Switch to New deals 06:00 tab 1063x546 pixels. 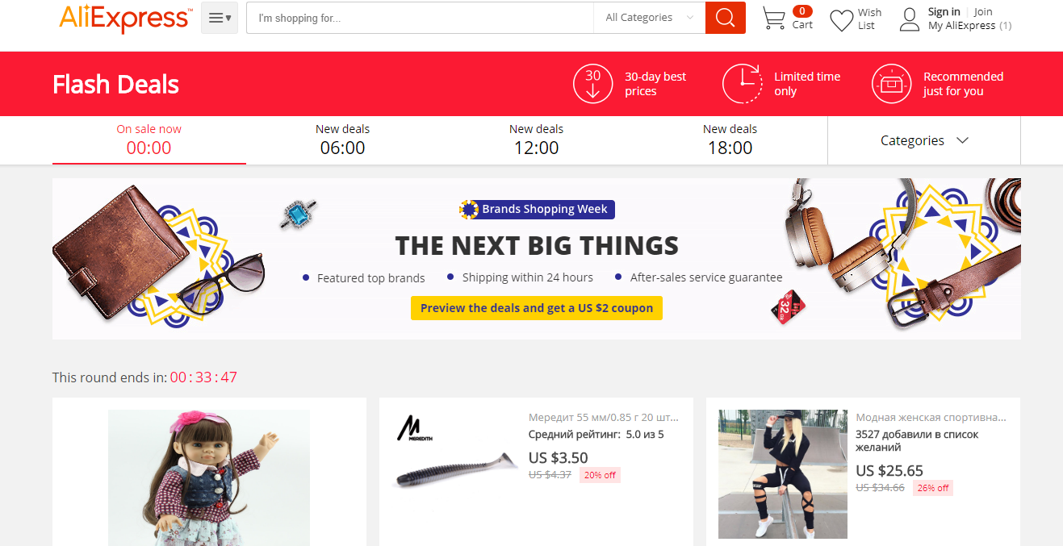tap(343, 140)
